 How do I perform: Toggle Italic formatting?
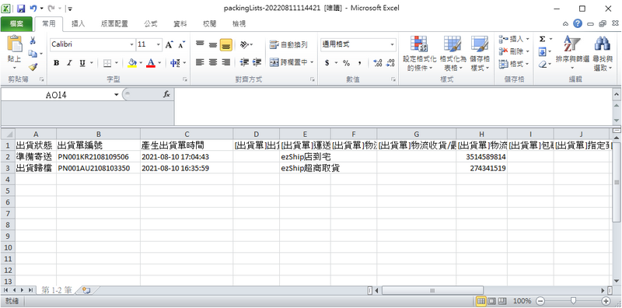tap(69, 63)
